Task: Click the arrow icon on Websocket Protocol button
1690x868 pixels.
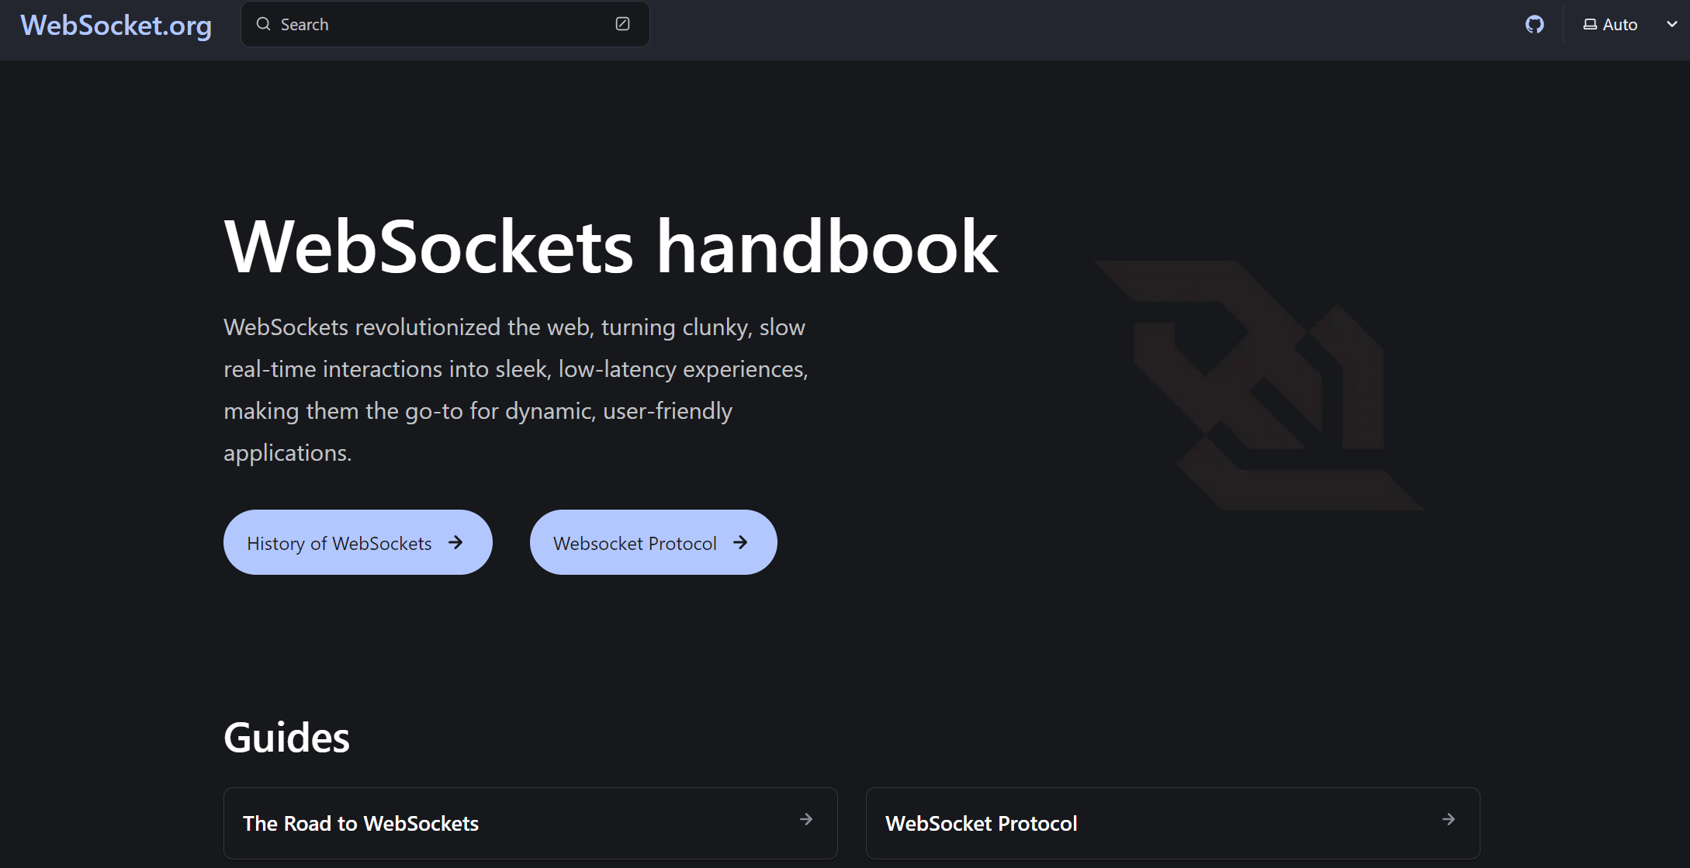Action: pyautogui.click(x=742, y=542)
